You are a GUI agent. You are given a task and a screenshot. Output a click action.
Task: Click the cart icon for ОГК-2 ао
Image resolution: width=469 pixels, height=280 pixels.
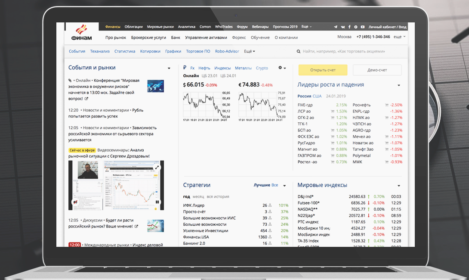333,118
